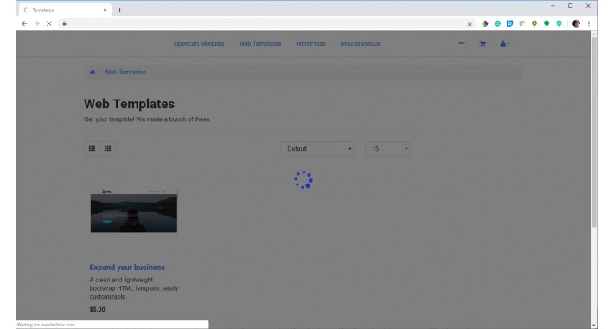This screenshot has width=614, height=329.
Task: Open the Default sort dropdown
Action: [x=317, y=149]
